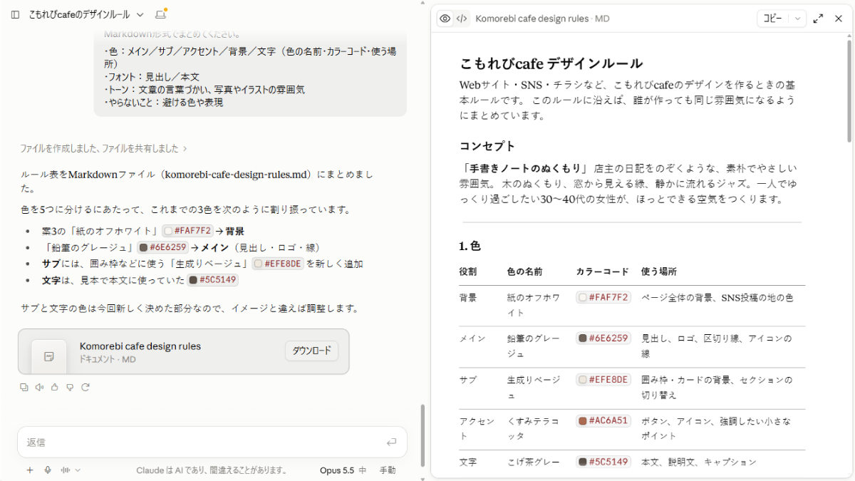Click the カラーコード column header

click(602, 271)
